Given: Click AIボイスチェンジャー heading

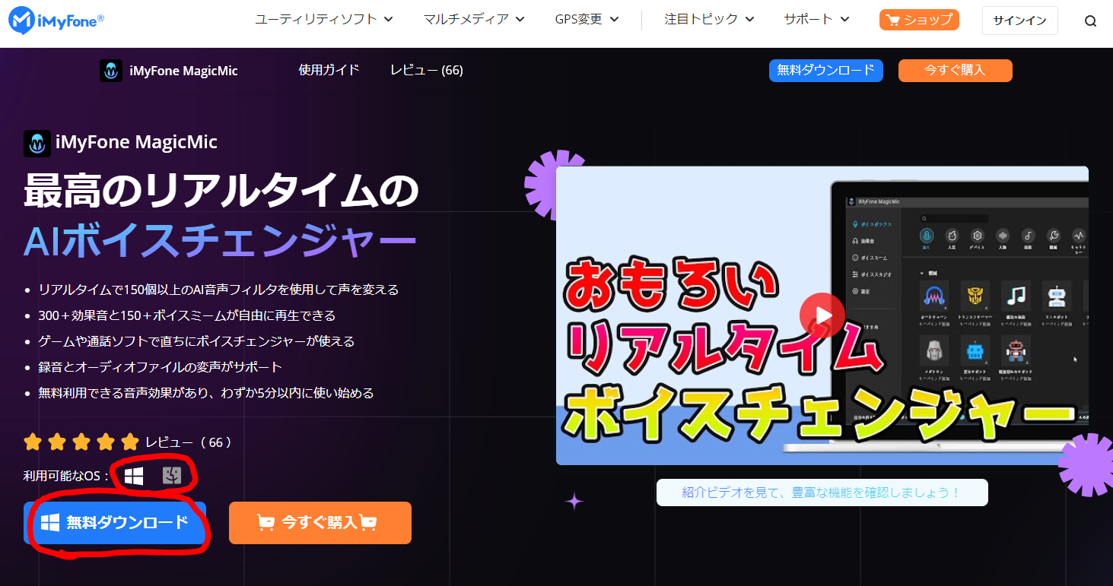Looking at the screenshot, I should click(x=220, y=242).
